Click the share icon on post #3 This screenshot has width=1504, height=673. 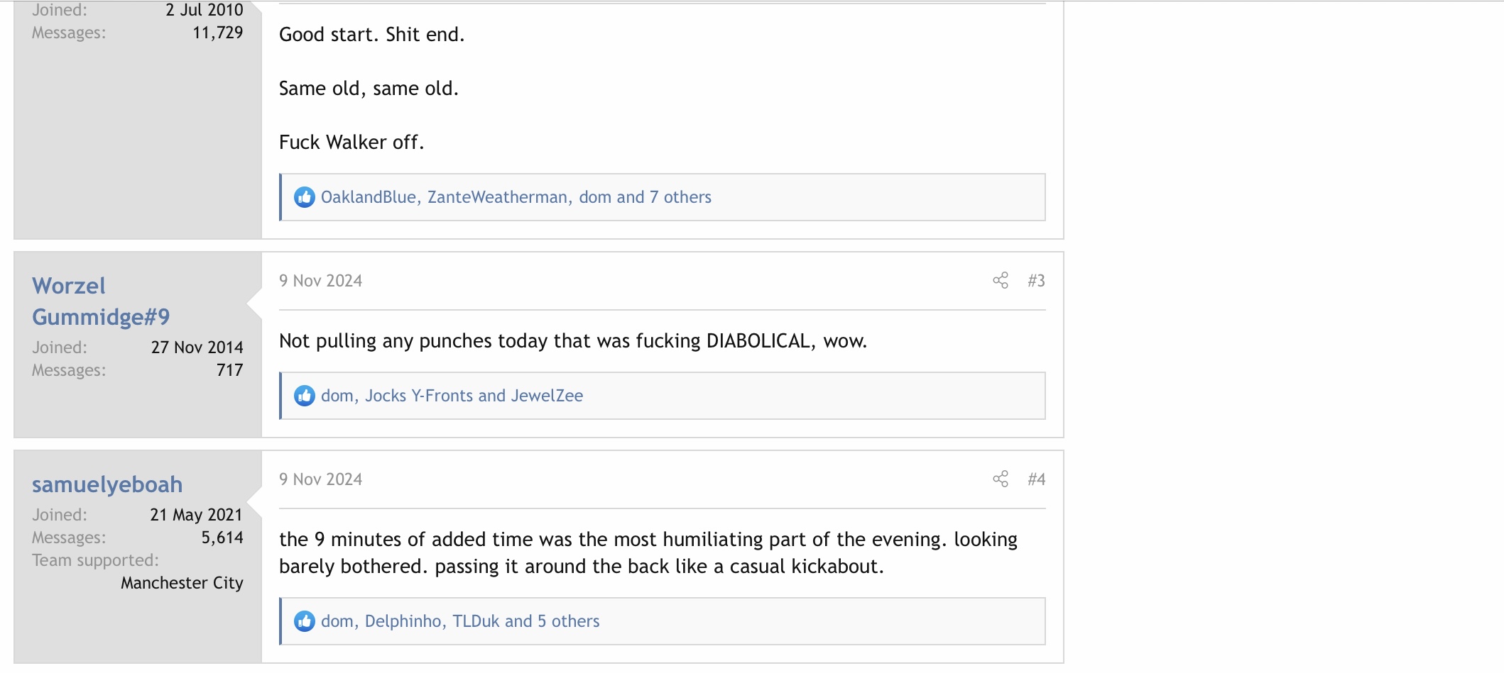tap(1000, 281)
